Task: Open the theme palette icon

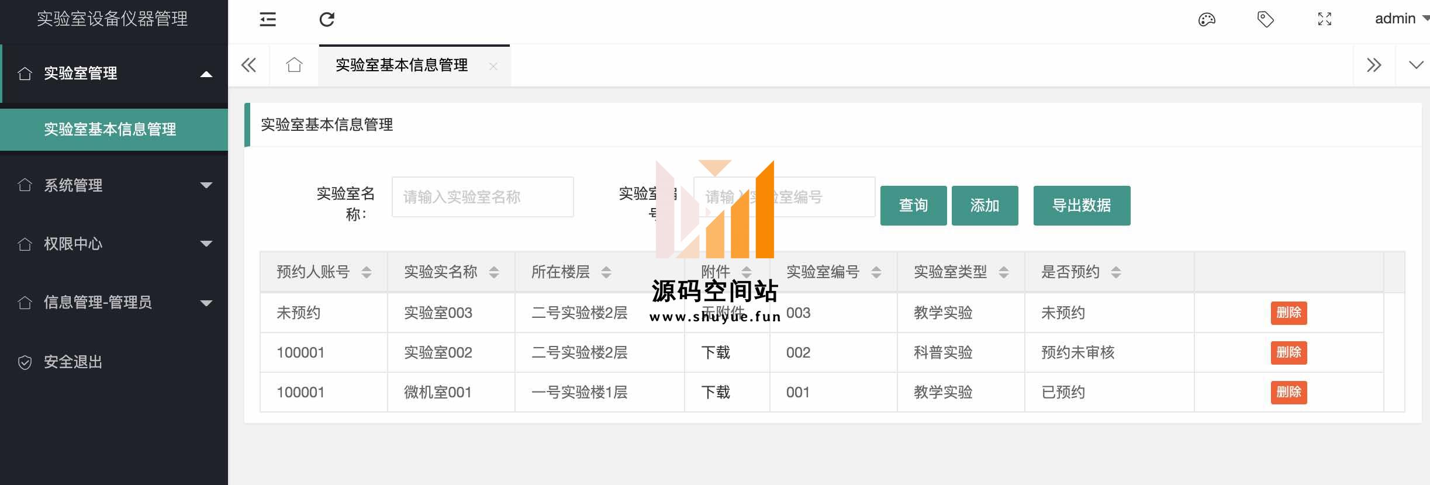Action: 1207,19
